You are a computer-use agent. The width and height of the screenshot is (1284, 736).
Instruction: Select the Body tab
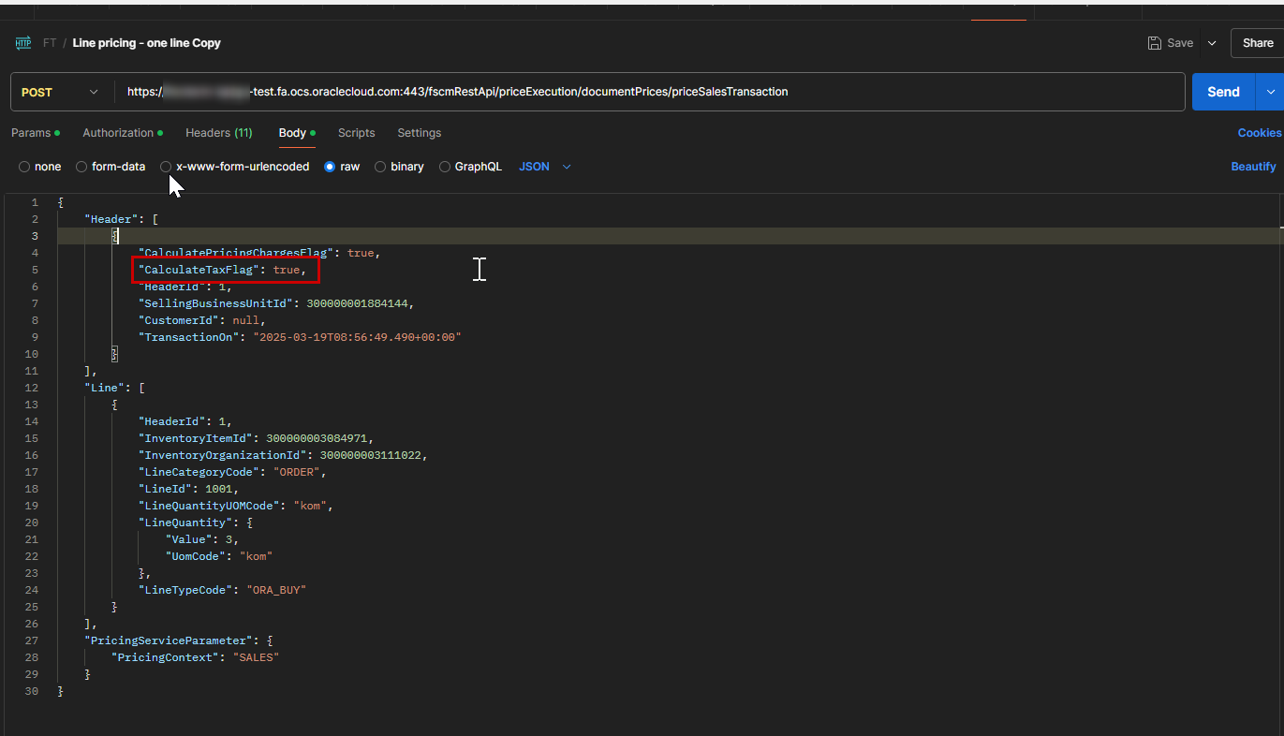pos(296,133)
